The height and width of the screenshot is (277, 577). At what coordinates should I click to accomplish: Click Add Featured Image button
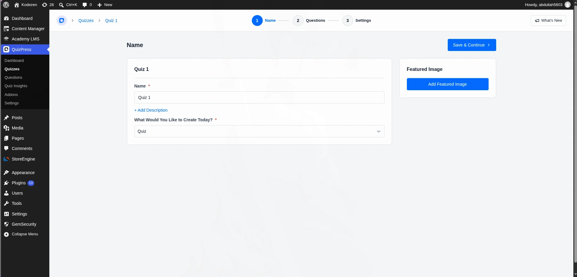tap(447, 84)
